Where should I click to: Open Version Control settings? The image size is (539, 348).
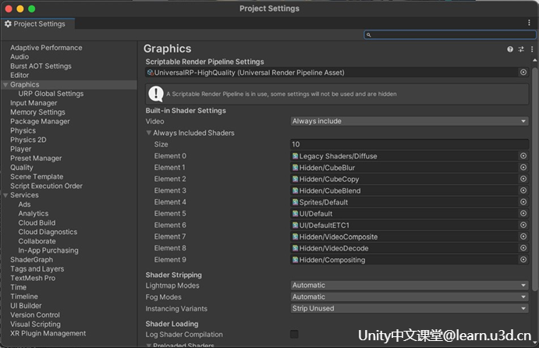[x=35, y=314]
